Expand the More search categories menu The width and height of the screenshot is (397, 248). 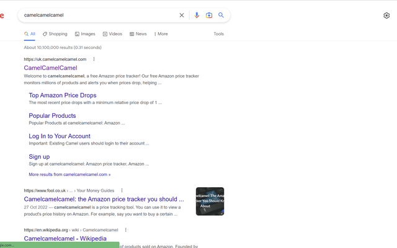(x=161, y=34)
